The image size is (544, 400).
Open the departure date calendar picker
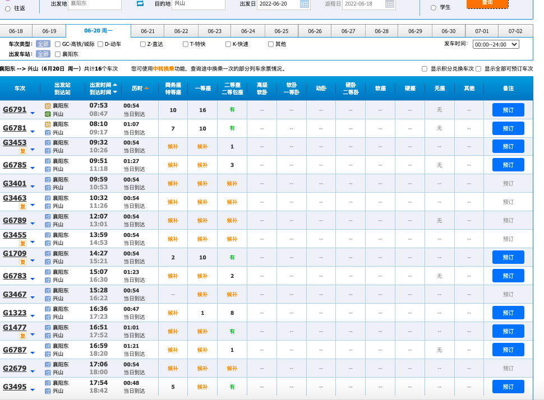[305, 4]
